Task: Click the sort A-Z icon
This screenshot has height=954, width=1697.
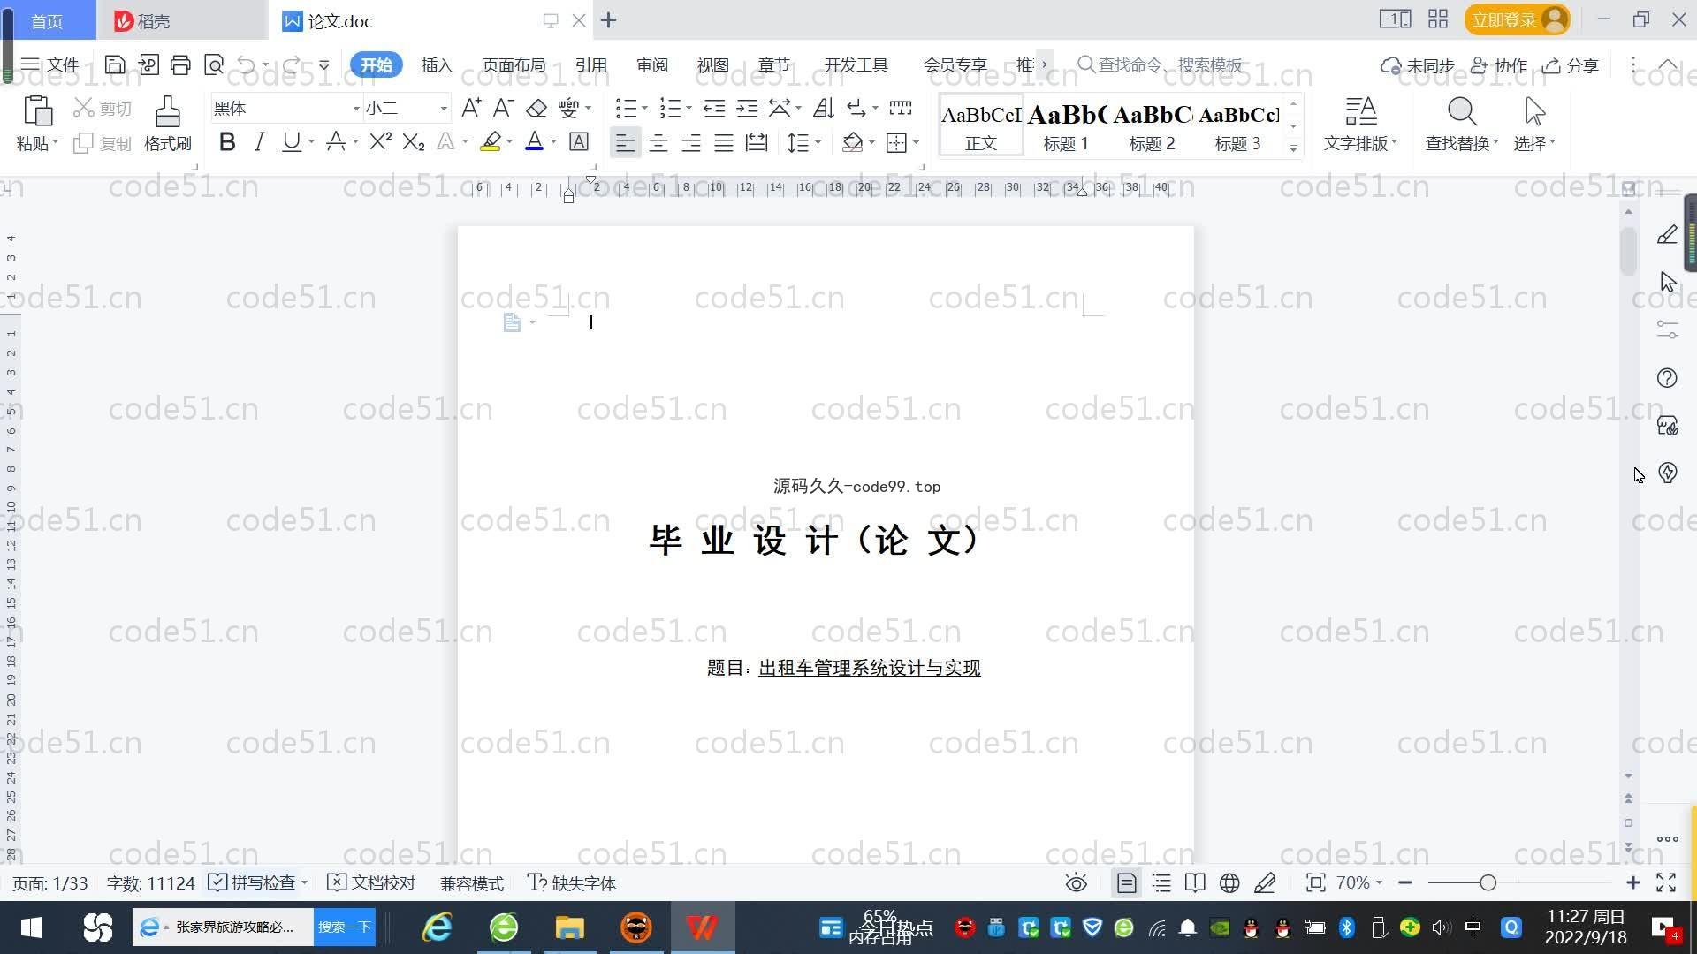Action: coord(823,108)
